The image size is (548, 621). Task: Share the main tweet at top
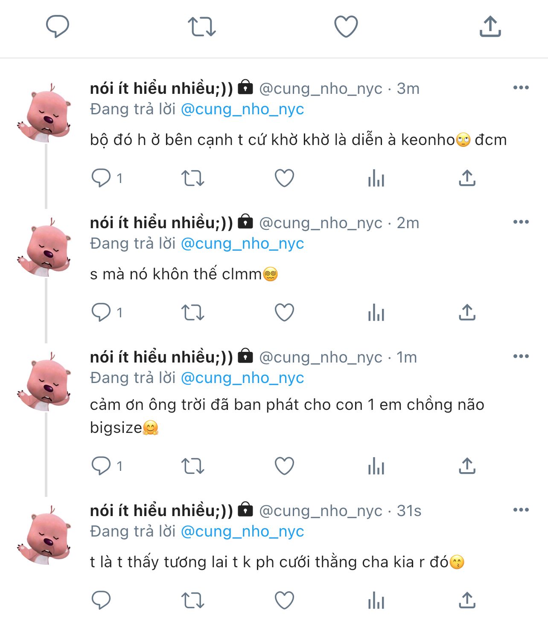pos(490,26)
